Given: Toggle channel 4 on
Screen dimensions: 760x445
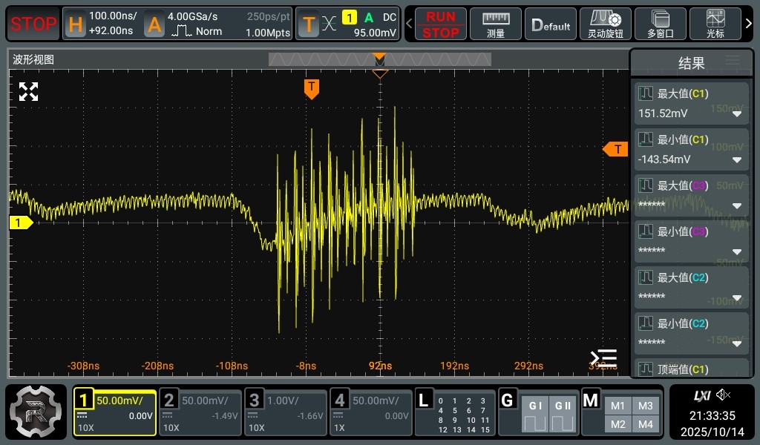Looking at the screenshot, I should pos(371,412).
